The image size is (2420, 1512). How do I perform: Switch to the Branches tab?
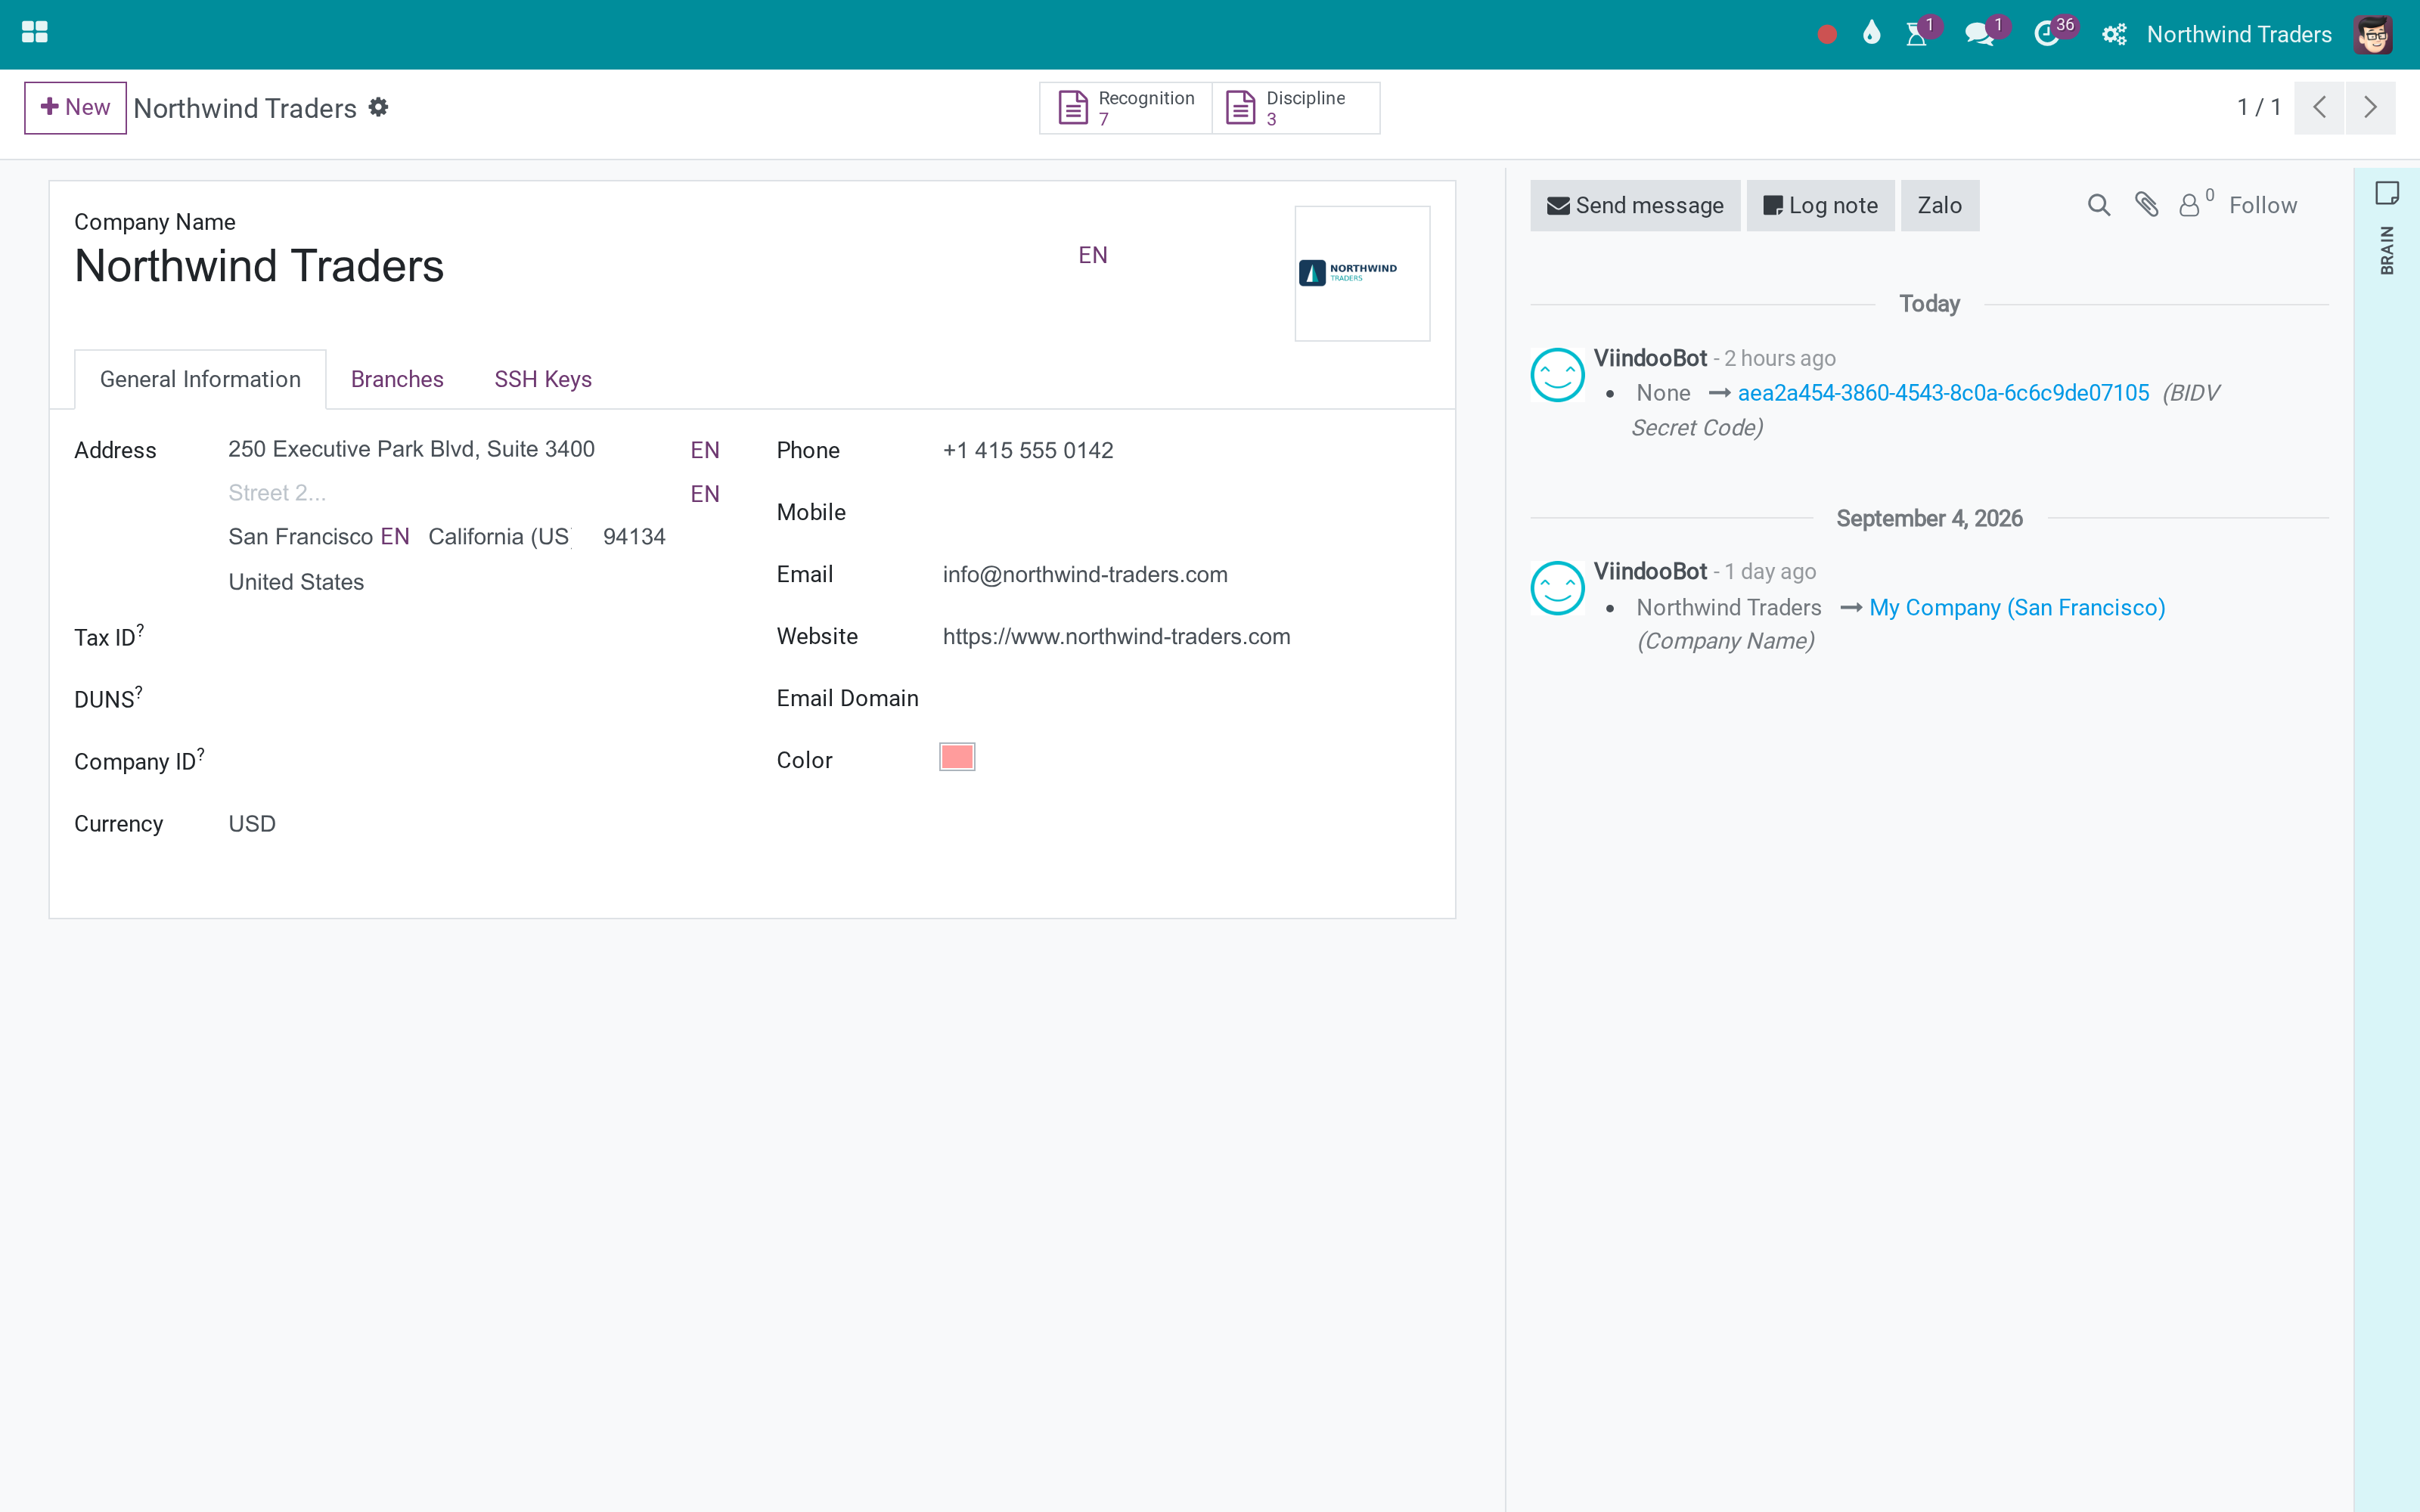click(x=397, y=379)
